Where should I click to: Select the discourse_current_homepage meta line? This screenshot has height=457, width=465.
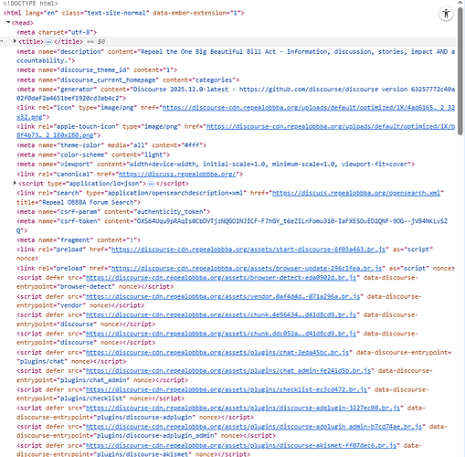128,80
